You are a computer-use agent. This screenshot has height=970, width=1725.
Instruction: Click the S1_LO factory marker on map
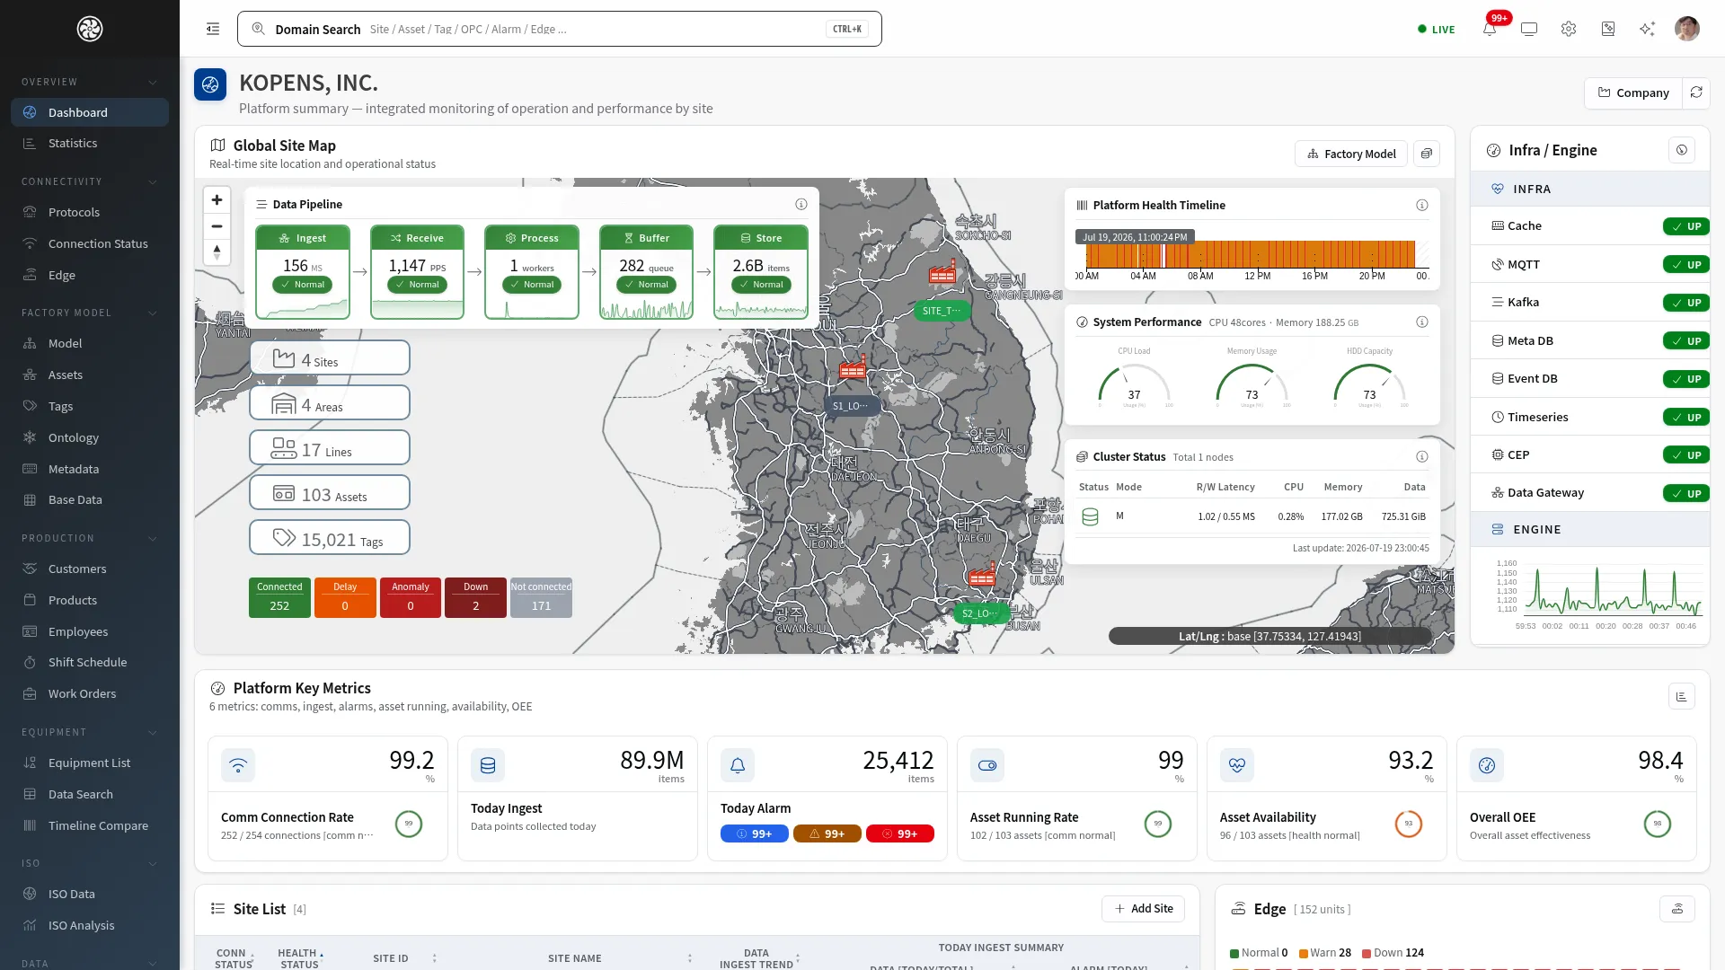coord(853,366)
